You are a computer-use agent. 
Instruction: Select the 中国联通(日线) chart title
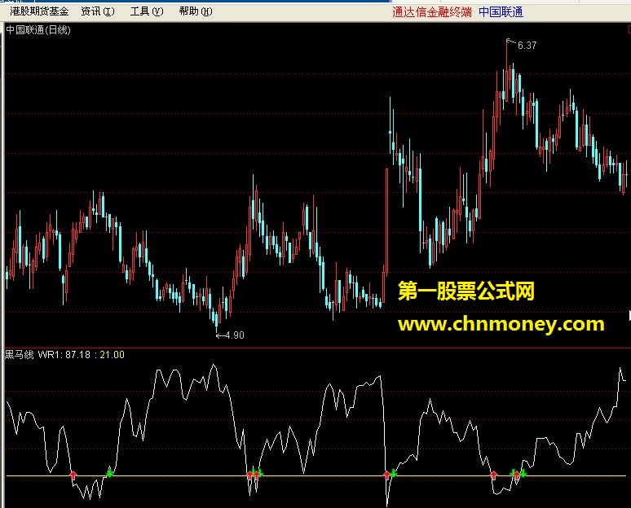click(x=38, y=30)
